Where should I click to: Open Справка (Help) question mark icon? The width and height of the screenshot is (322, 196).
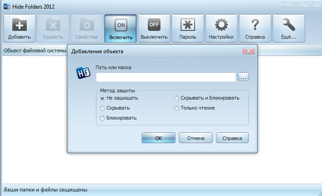point(255,28)
